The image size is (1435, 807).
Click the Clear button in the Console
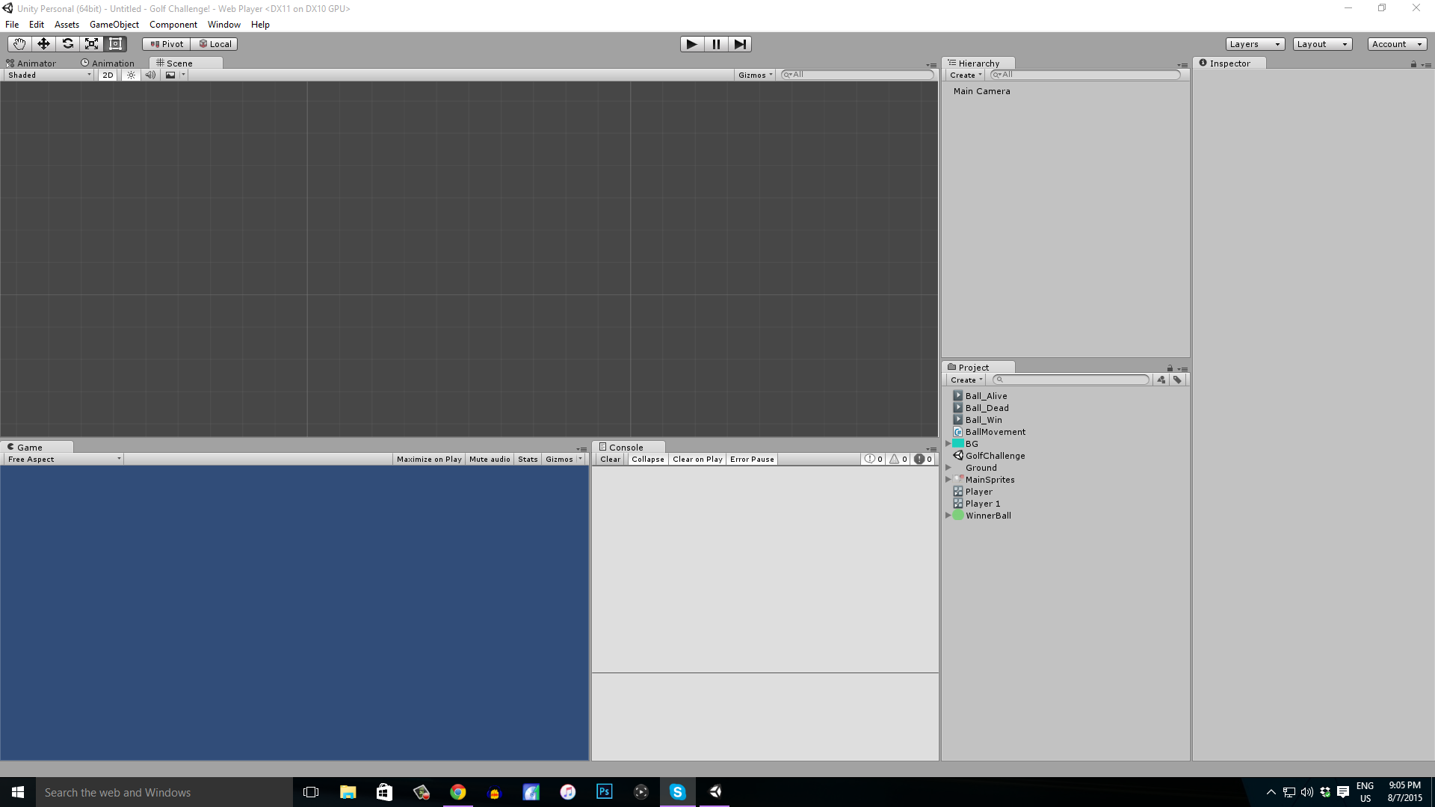click(610, 459)
